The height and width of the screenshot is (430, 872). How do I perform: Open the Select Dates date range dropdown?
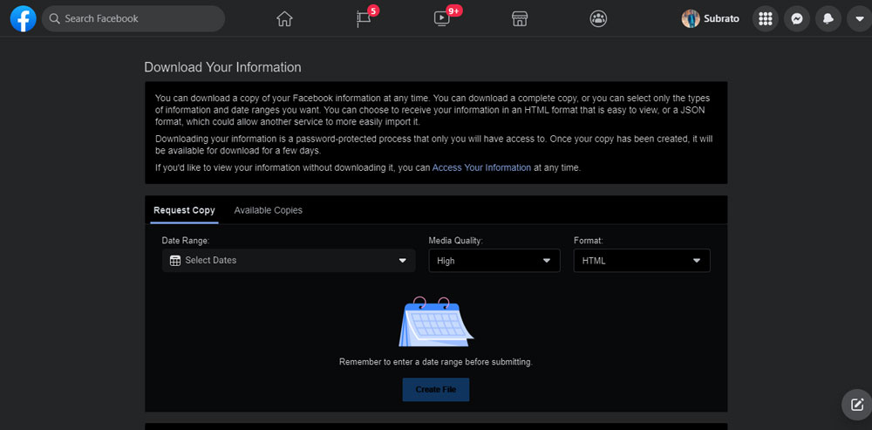click(x=289, y=260)
